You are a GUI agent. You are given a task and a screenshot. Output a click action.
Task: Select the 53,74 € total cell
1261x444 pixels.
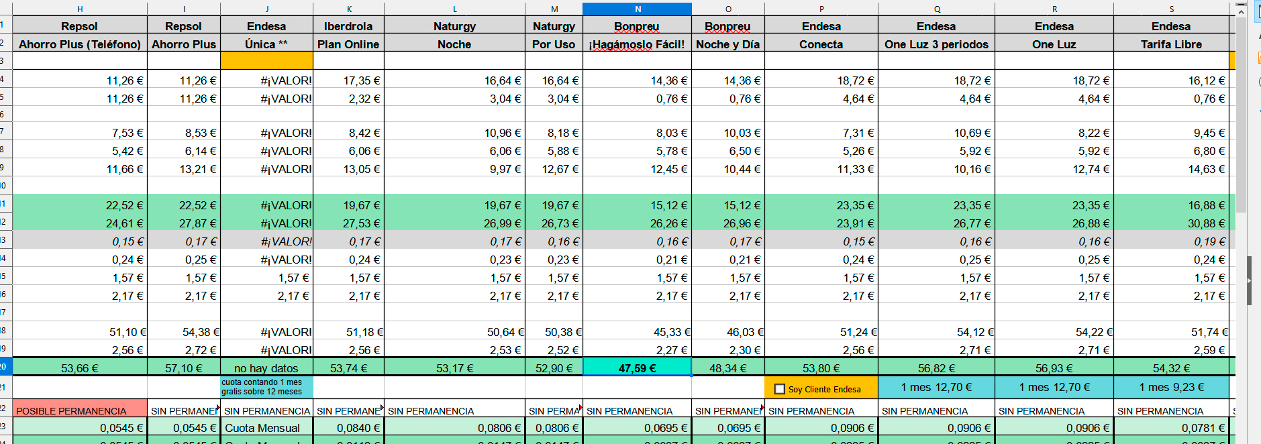349,368
